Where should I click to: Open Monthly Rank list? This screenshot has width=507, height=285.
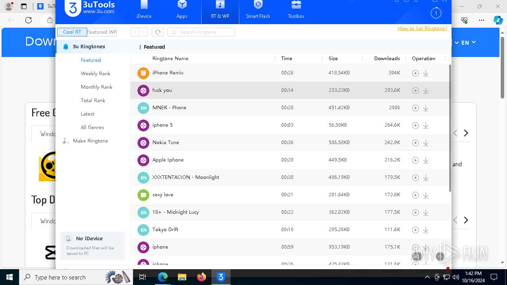pyautogui.click(x=96, y=87)
